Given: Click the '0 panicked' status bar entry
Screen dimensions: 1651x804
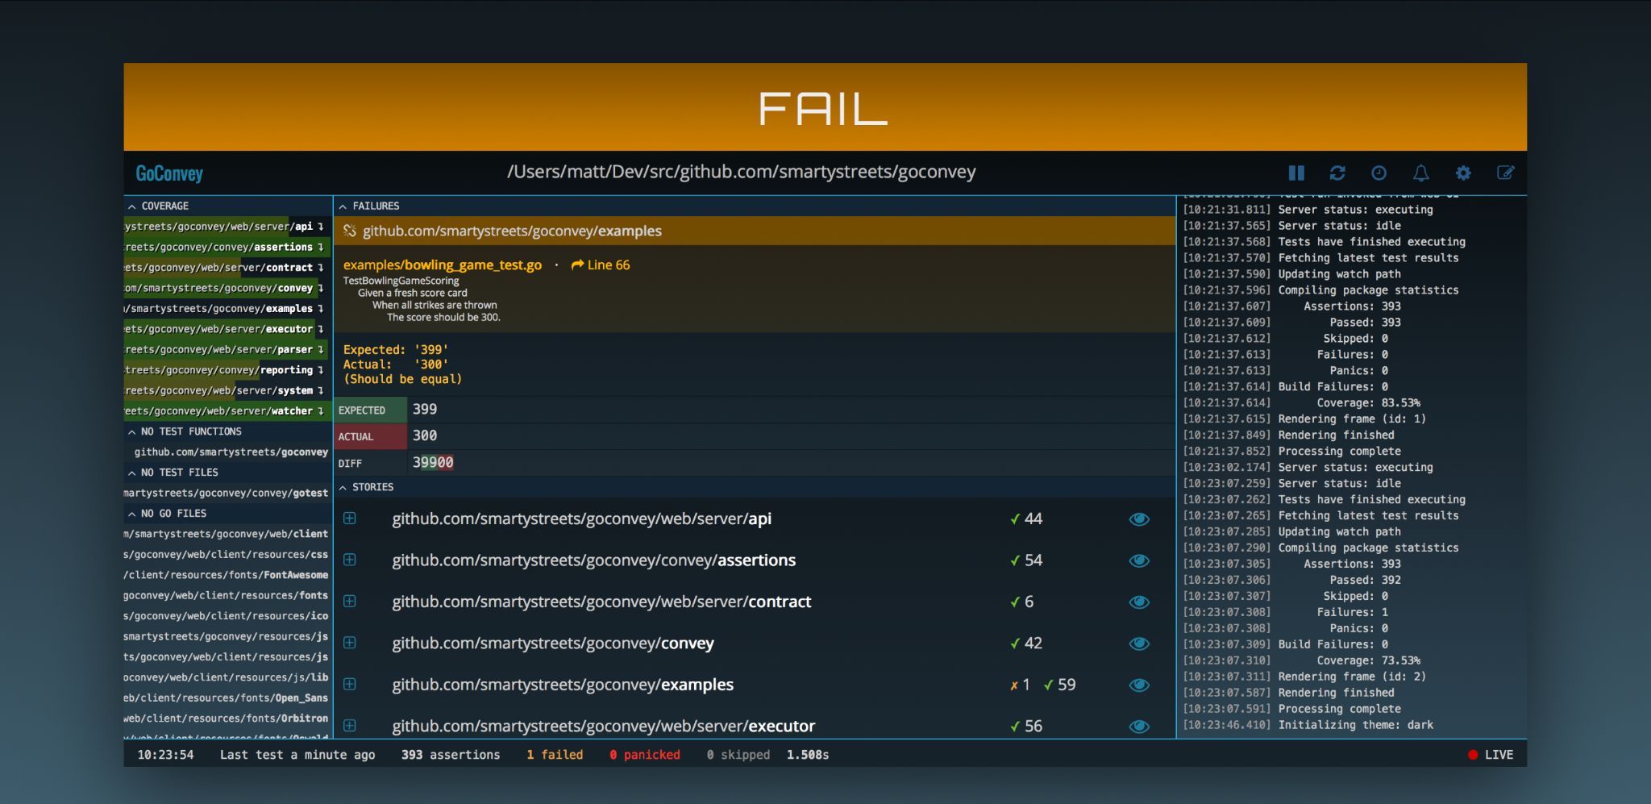Looking at the screenshot, I should [x=645, y=755].
